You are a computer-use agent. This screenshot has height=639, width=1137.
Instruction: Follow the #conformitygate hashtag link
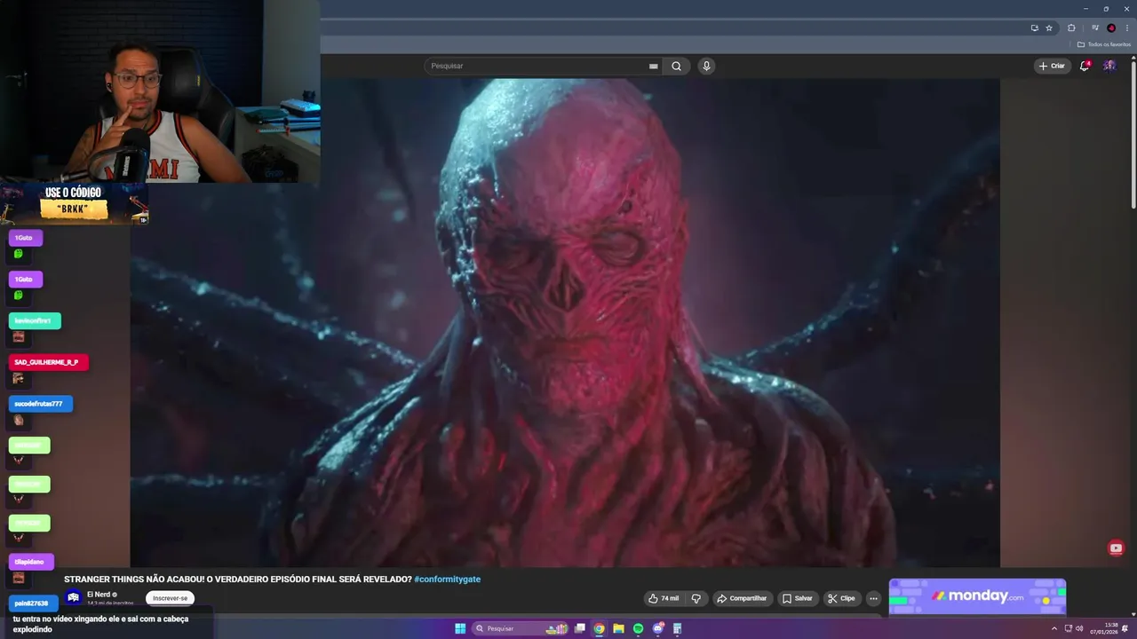click(x=447, y=579)
